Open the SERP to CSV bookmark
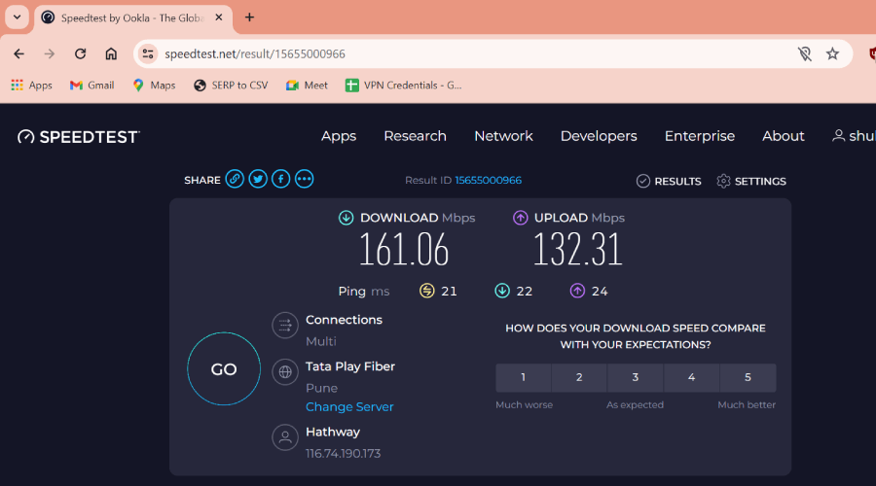 click(231, 86)
